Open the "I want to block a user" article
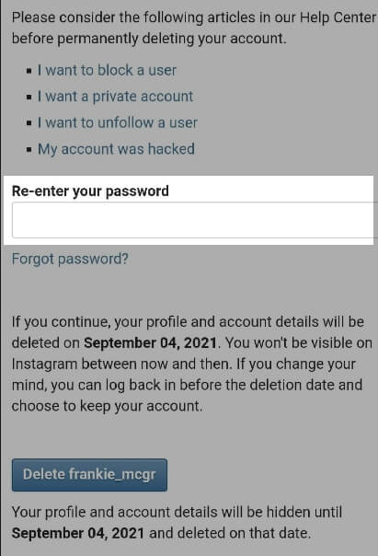Viewport: 378px width, 556px height. [107, 70]
